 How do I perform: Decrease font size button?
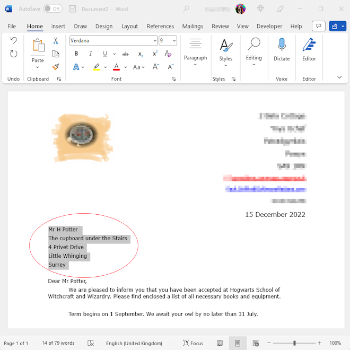171,67
